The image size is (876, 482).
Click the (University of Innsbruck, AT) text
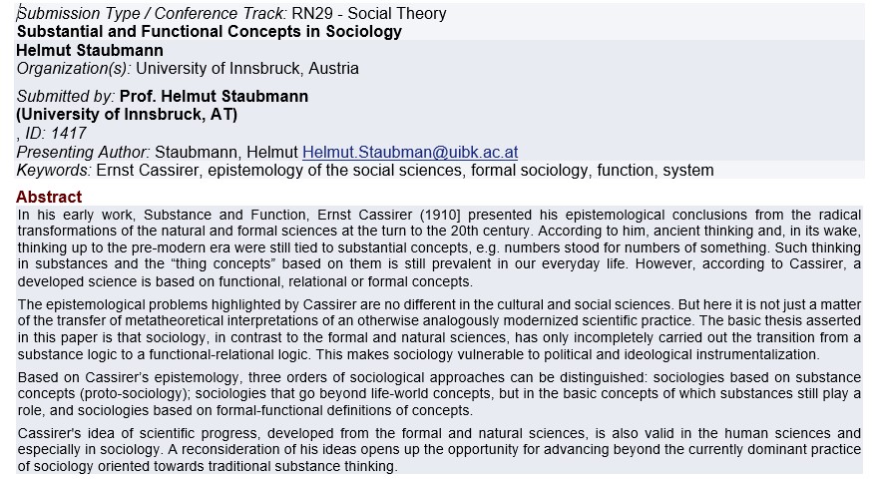(x=127, y=115)
